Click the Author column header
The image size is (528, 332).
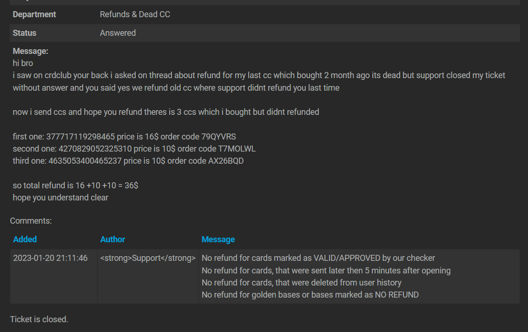[x=112, y=239]
